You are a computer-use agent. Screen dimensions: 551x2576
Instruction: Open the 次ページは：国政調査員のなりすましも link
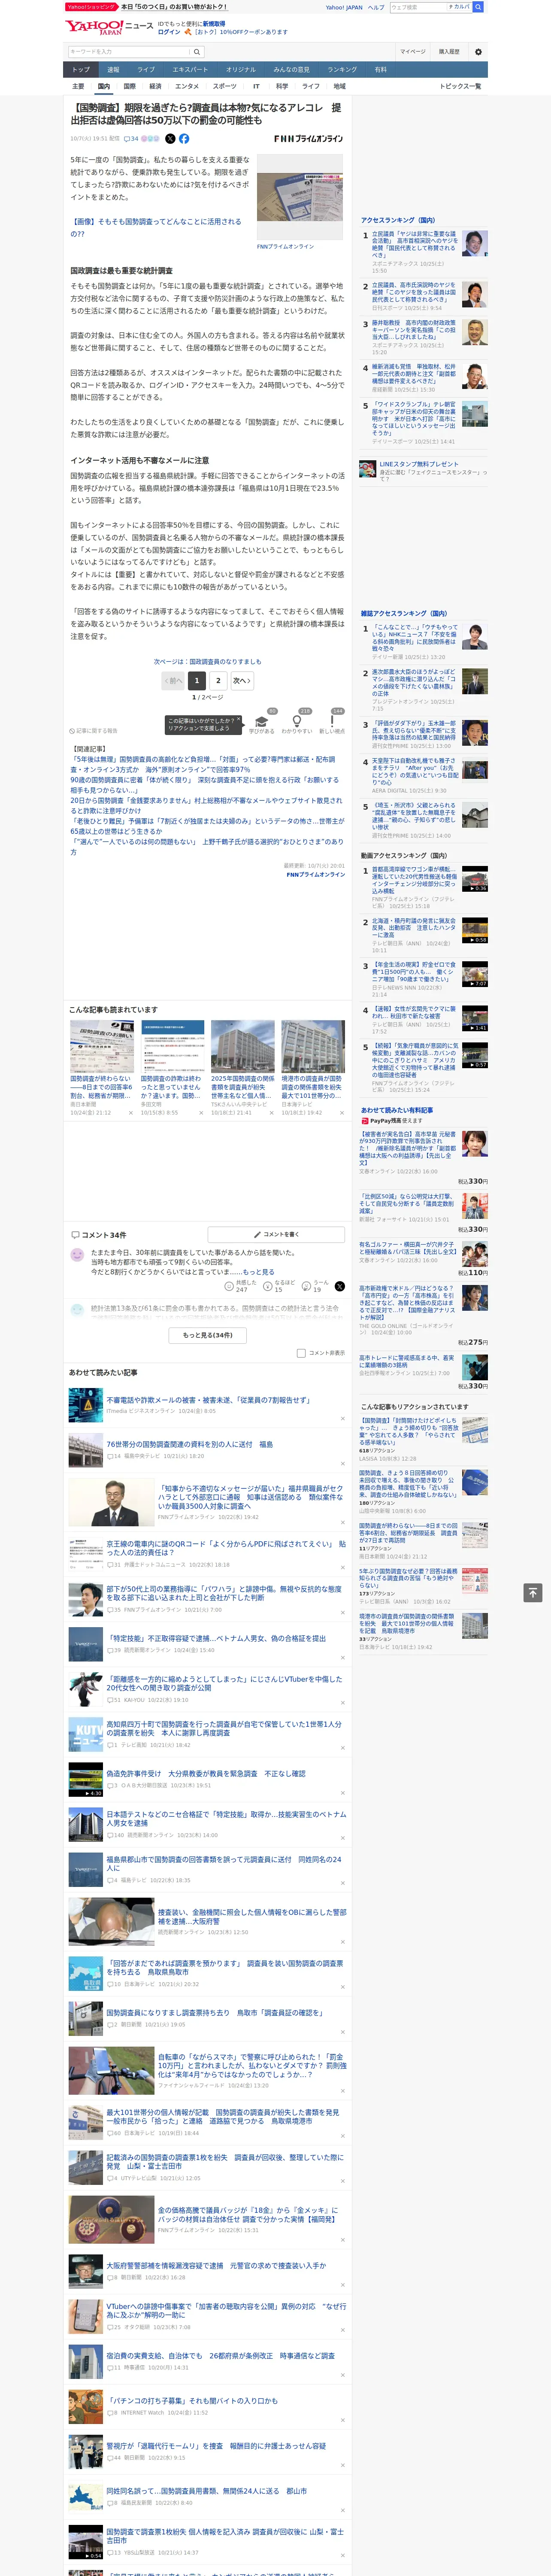208,662
